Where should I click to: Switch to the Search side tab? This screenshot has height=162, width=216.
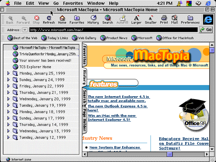pyautogui.click(x=84, y=97)
